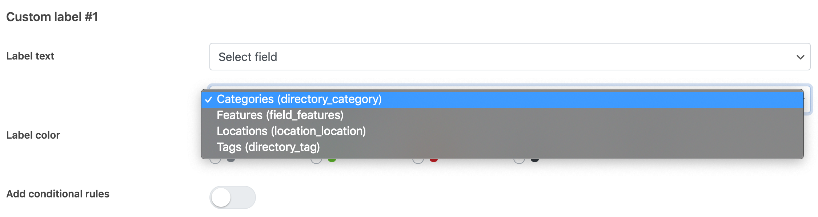Click the "Label color" field label
The image size is (818, 217).
(x=33, y=135)
